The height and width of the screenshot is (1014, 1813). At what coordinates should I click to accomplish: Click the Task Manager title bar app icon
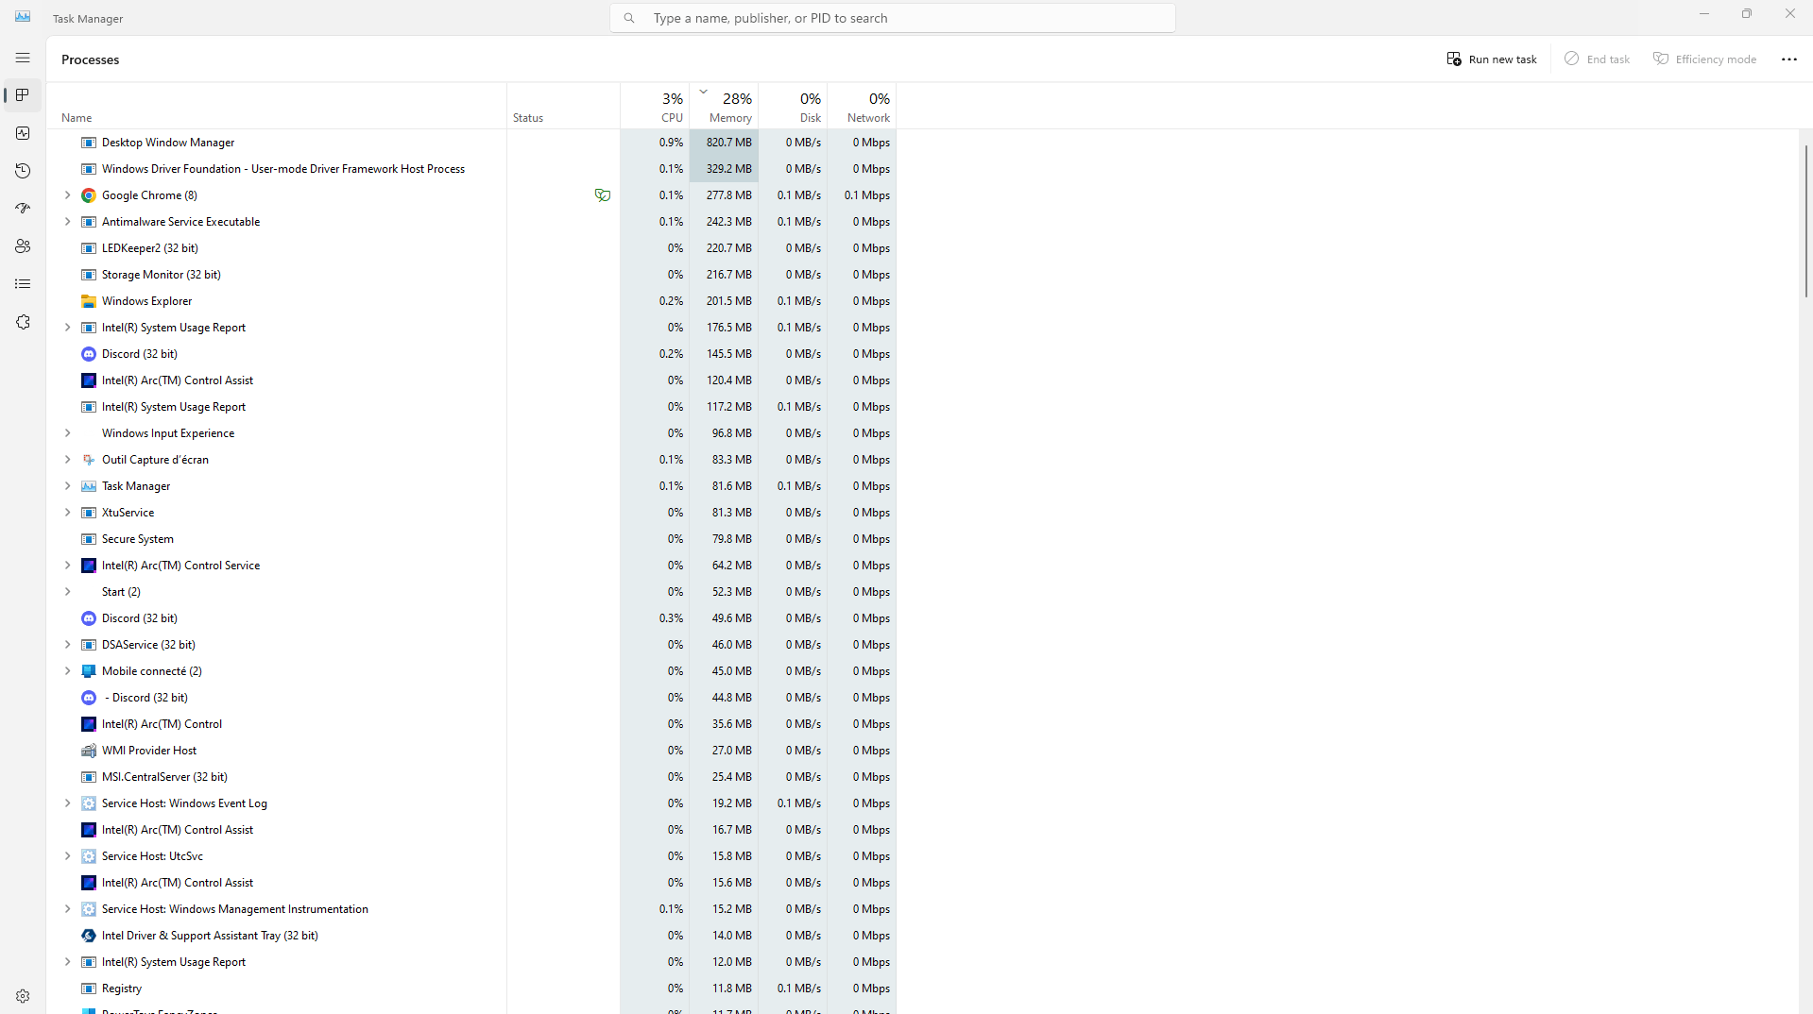tap(23, 17)
